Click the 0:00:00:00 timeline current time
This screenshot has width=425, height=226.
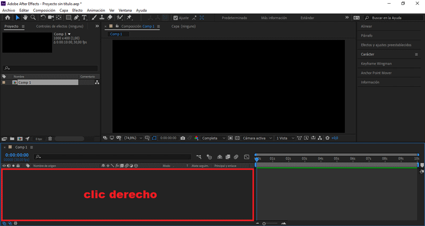click(x=17, y=155)
